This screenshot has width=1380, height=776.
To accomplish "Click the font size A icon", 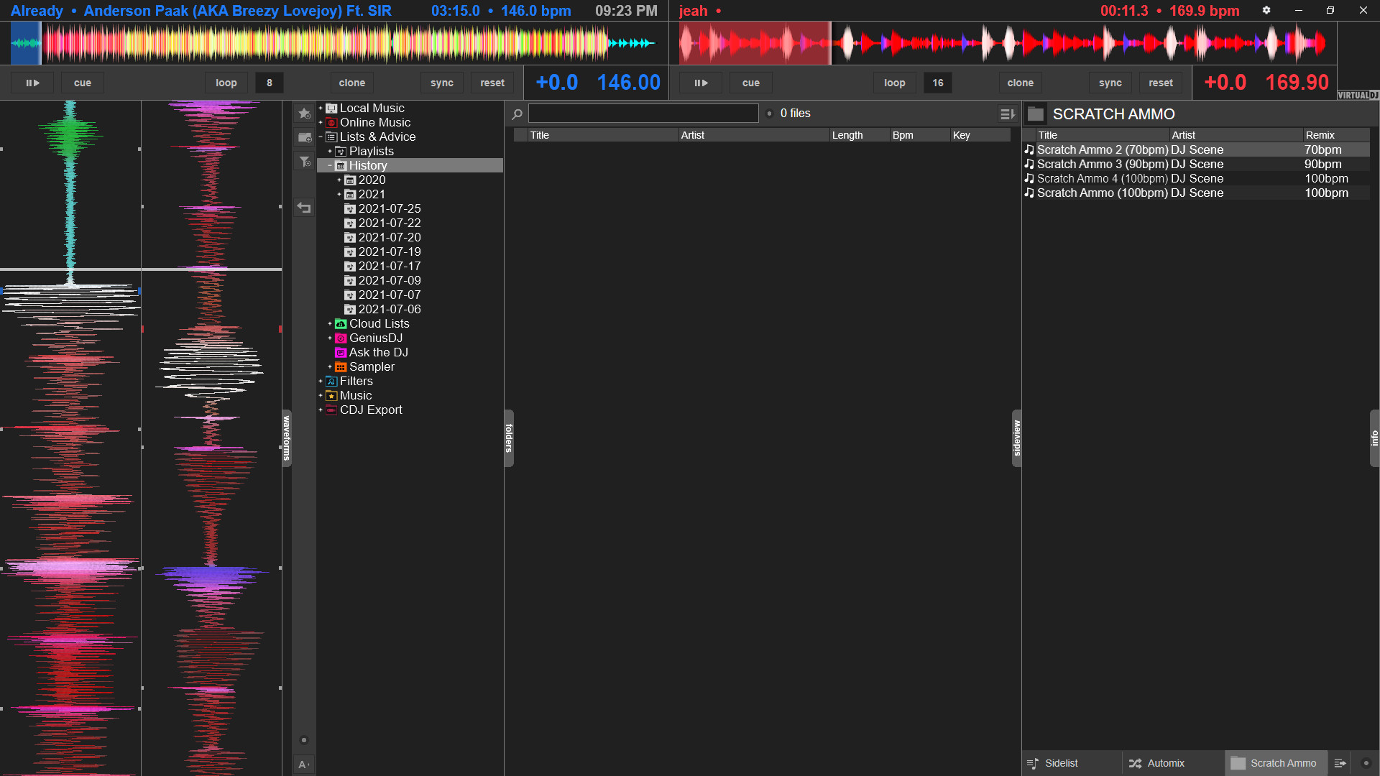I will click(304, 765).
